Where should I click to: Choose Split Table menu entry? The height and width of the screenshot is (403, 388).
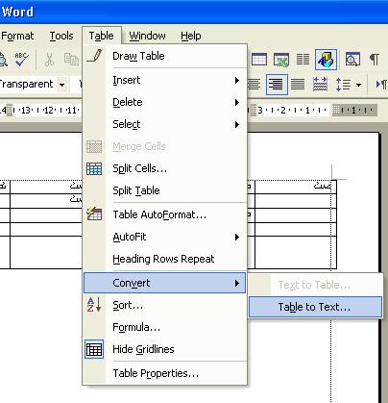coord(164,190)
